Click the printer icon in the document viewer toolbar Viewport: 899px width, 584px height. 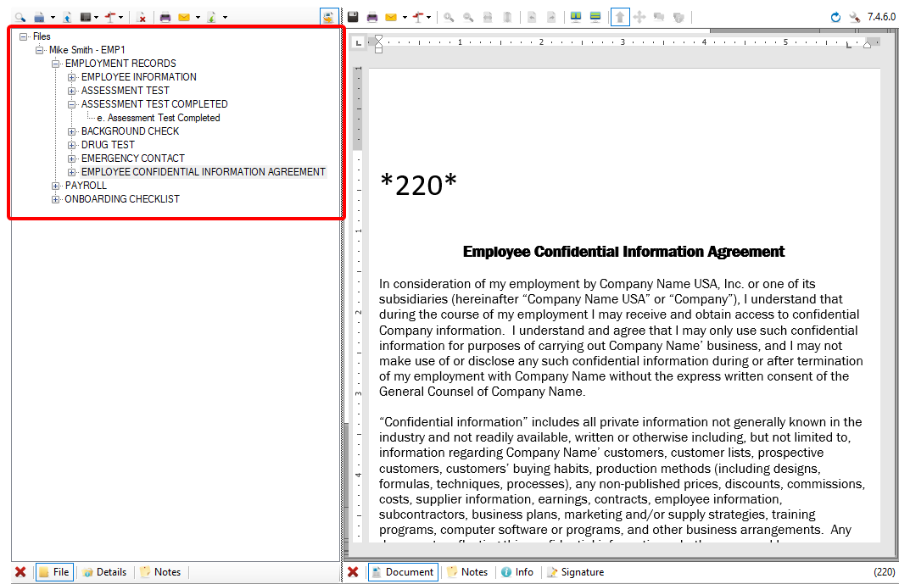click(372, 17)
